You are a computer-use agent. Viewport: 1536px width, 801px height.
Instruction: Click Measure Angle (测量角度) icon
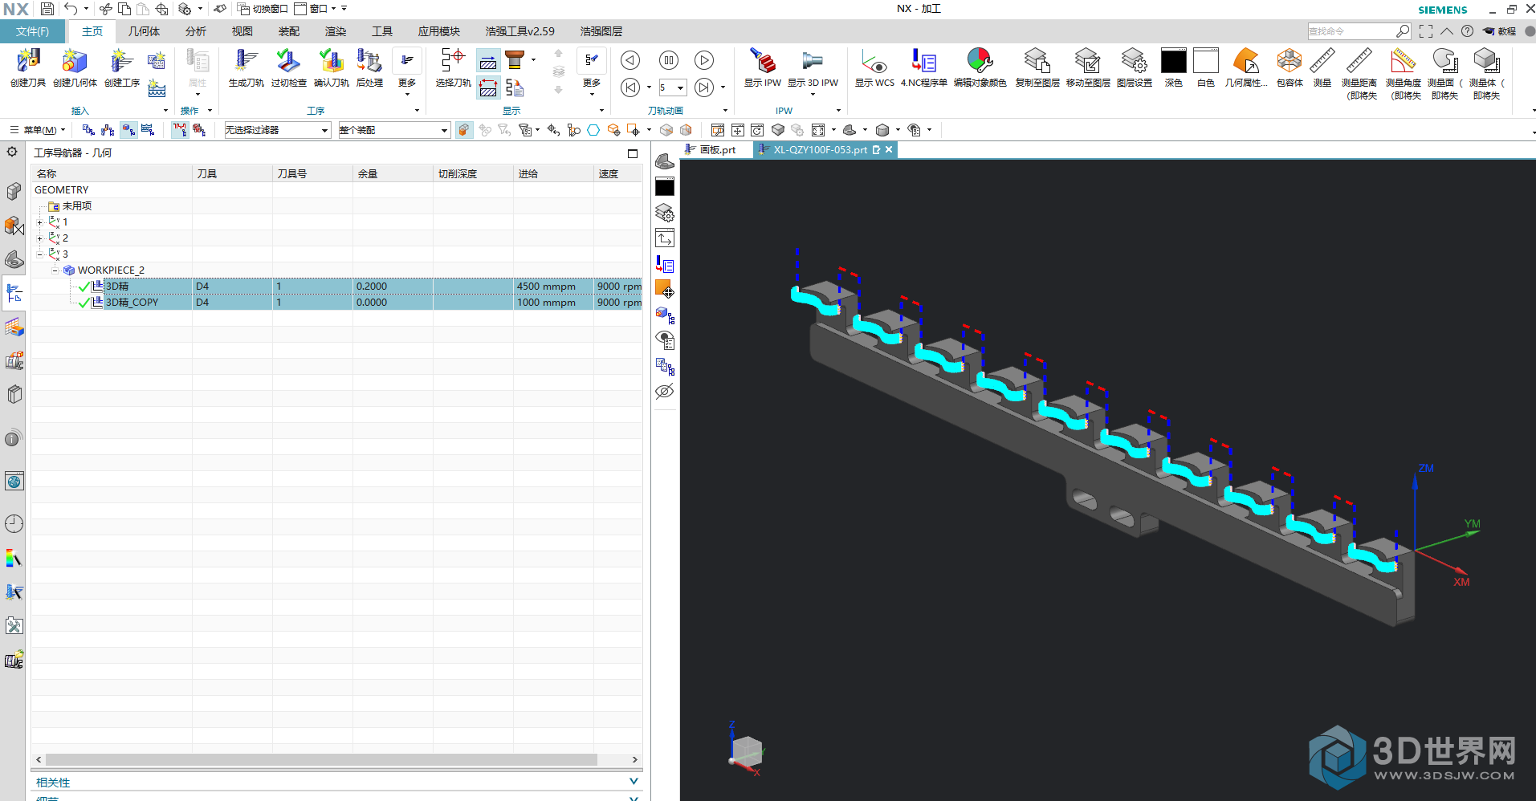tap(1403, 62)
